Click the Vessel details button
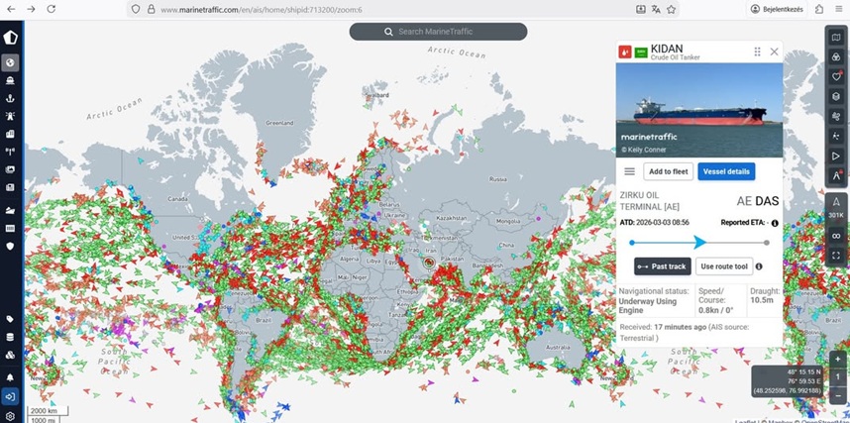The image size is (850, 423). click(x=725, y=171)
